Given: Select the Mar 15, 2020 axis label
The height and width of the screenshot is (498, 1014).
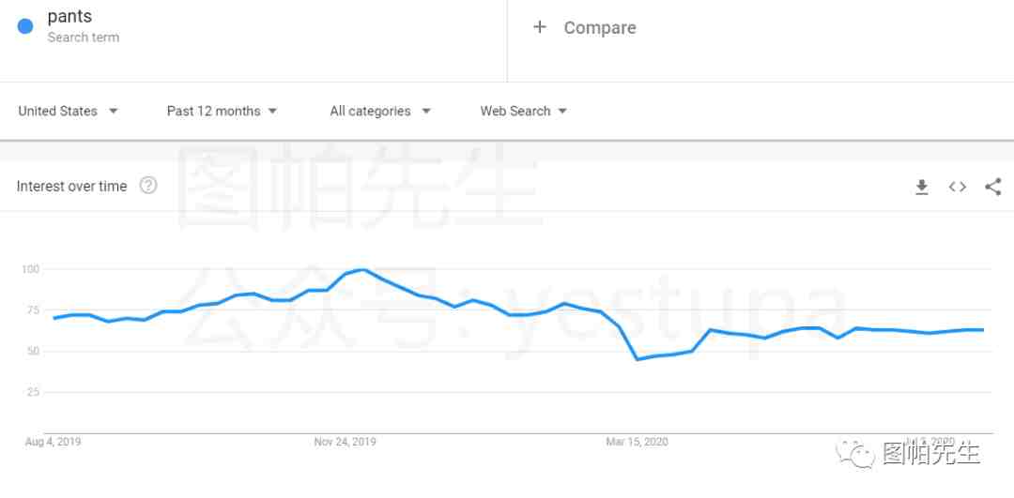Looking at the screenshot, I should [x=637, y=442].
